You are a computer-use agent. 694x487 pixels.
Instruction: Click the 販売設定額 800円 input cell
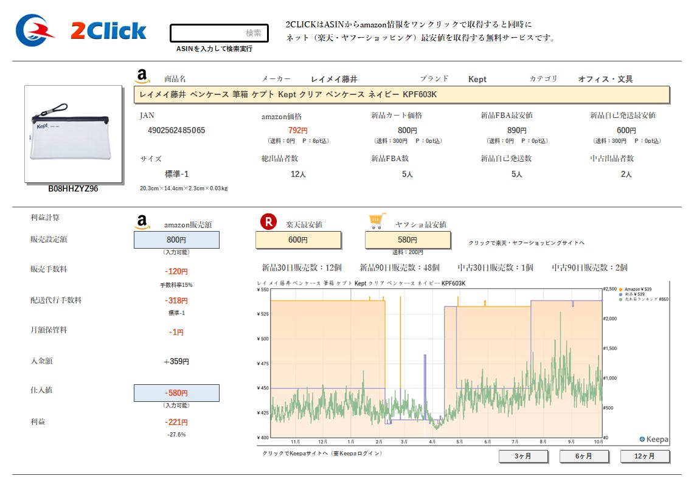point(176,240)
